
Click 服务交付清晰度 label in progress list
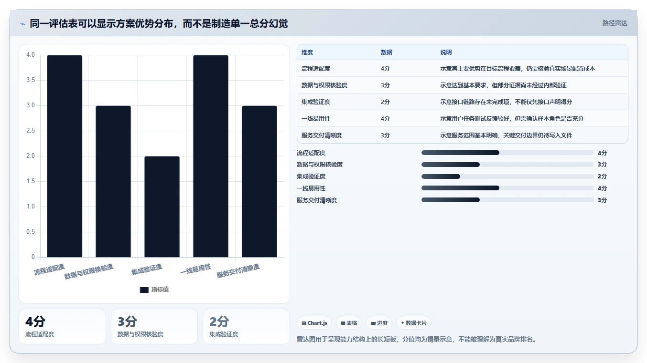click(317, 200)
